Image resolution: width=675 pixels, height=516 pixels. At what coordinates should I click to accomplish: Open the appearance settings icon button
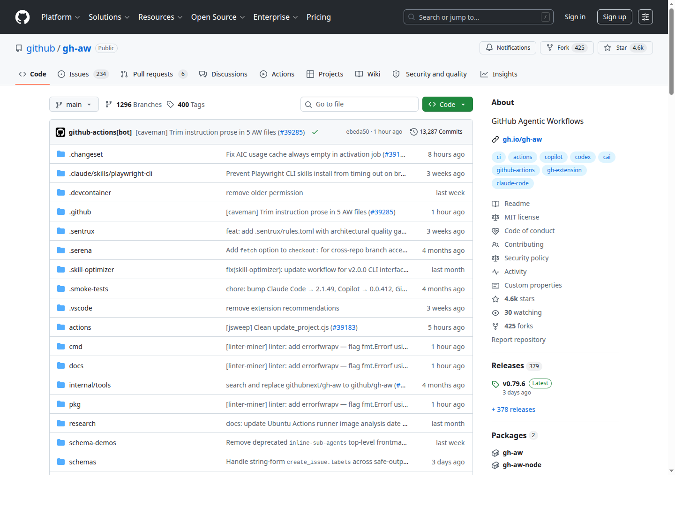[645, 17]
